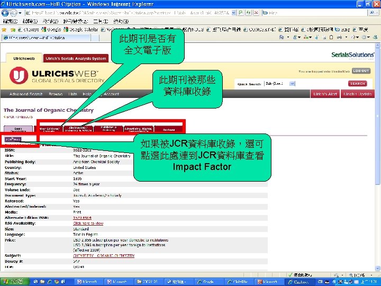Viewport: 381px width, 286px height.
Task: Click the Serials Solutions logo
Action: (352, 55)
